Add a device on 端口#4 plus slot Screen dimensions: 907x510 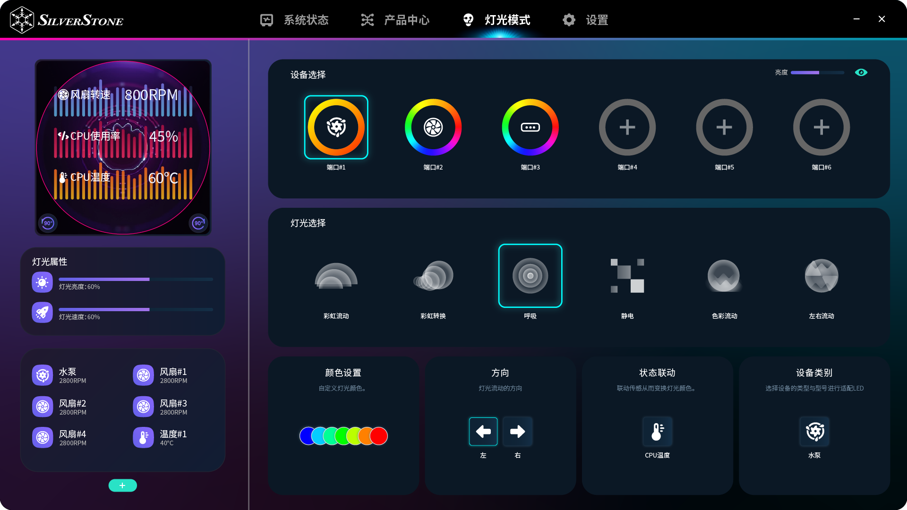[x=627, y=127]
